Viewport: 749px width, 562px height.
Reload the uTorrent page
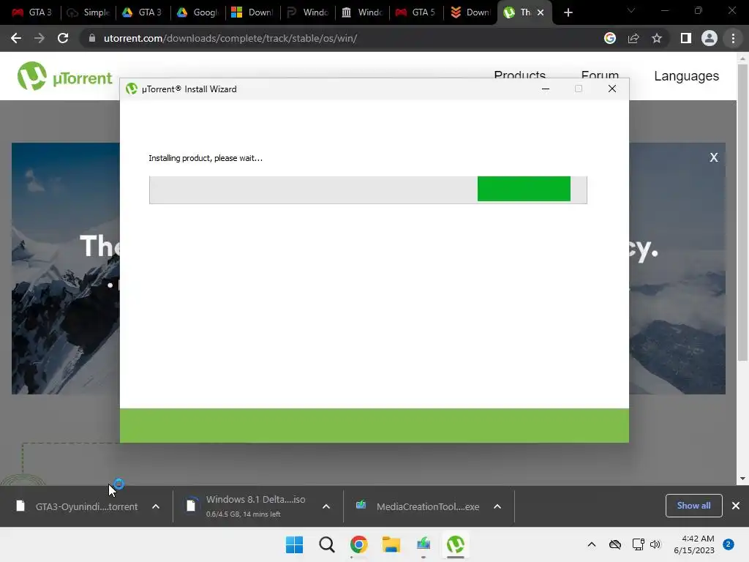63,38
